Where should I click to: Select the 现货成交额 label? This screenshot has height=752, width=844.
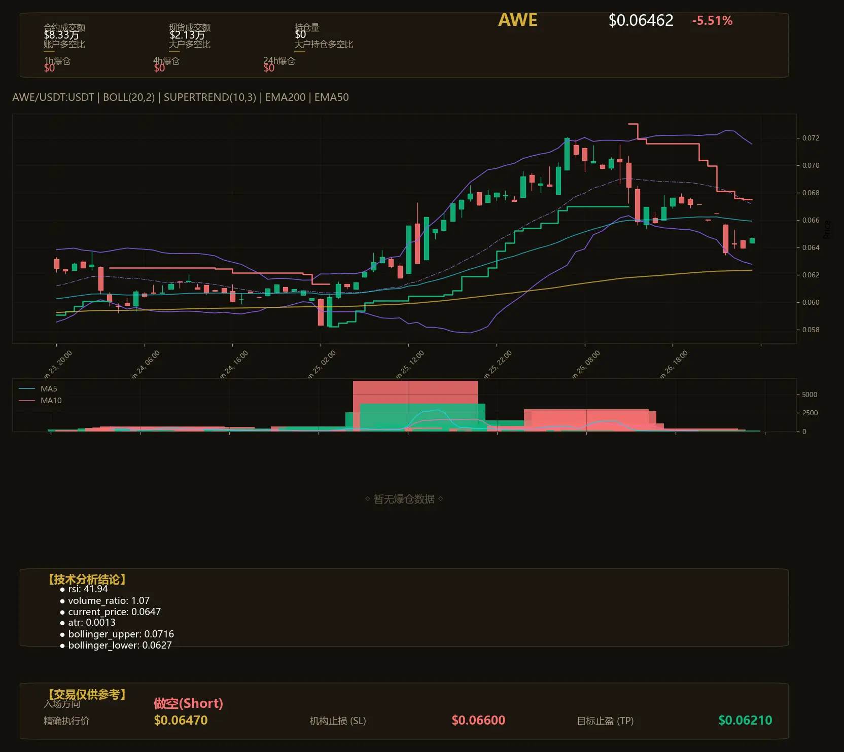point(190,27)
